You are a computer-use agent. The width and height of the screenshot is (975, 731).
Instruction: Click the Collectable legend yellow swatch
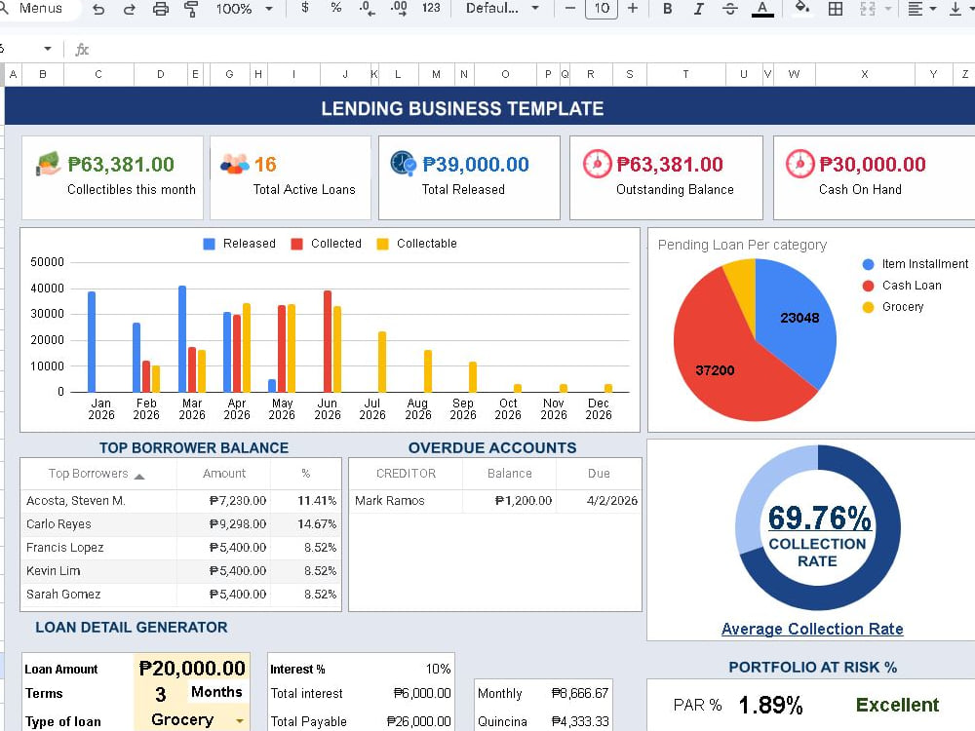tap(383, 244)
